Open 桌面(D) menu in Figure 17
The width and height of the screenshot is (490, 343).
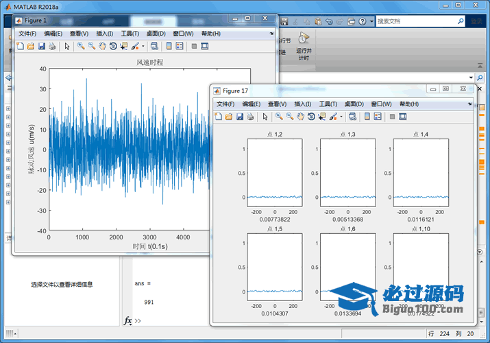click(x=354, y=104)
